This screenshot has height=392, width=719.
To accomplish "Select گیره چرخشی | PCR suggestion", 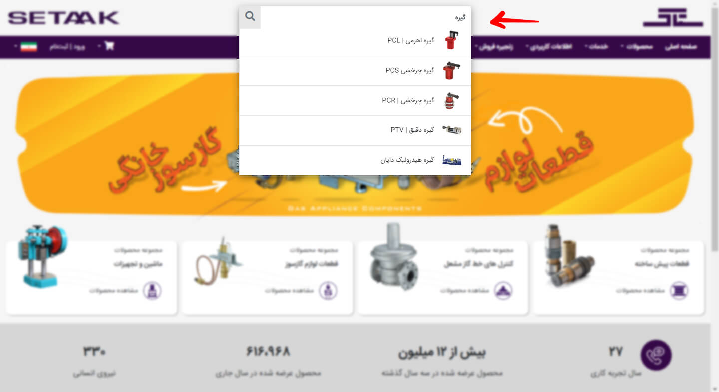I will (355, 100).
